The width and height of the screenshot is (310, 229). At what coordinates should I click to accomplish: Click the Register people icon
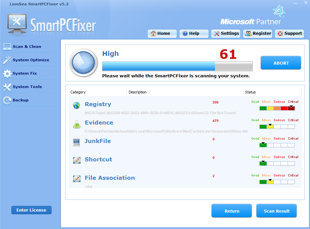pyautogui.click(x=248, y=33)
